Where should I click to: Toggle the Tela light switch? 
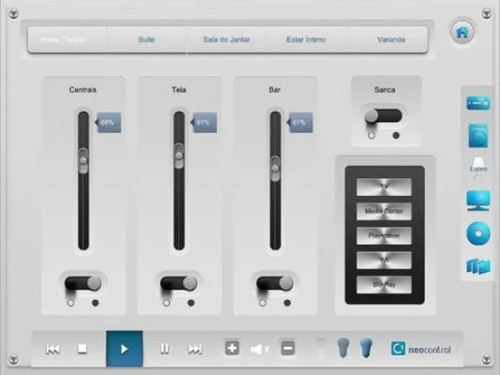[178, 283]
